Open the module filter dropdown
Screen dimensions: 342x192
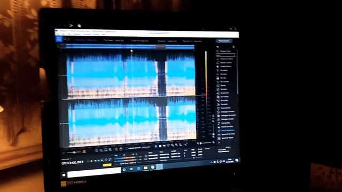point(226,55)
